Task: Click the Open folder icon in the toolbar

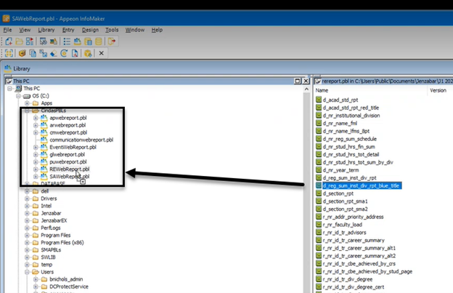Action: [x=20, y=41]
